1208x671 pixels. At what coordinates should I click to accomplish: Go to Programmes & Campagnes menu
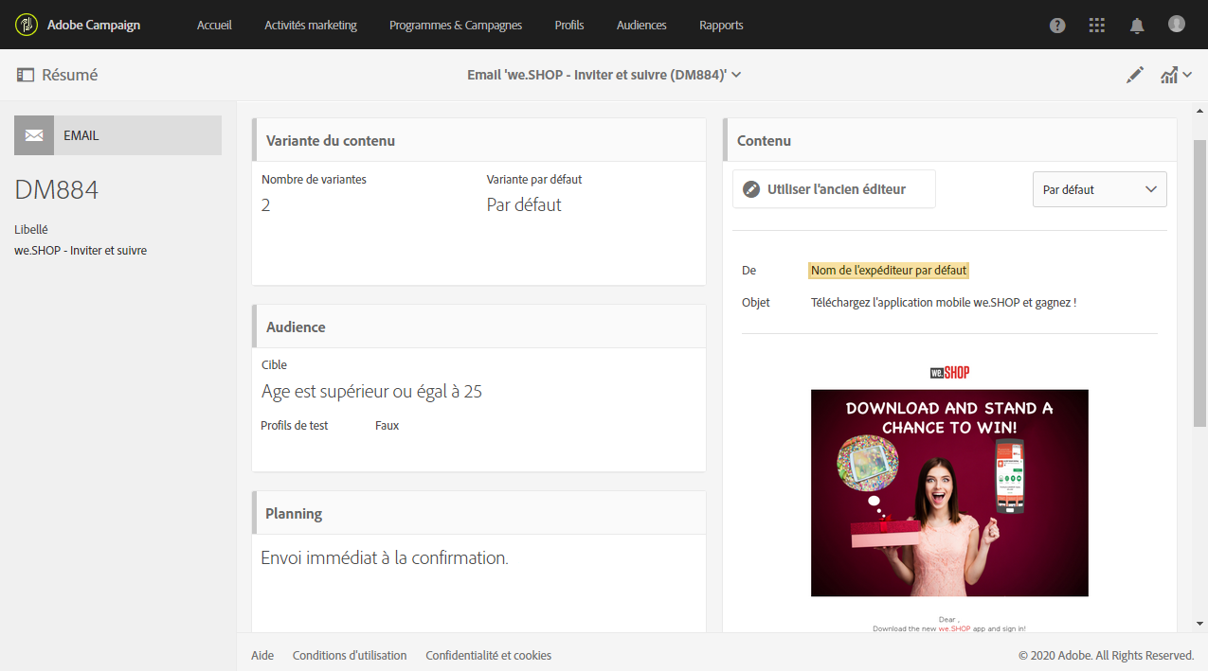[x=456, y=26]
